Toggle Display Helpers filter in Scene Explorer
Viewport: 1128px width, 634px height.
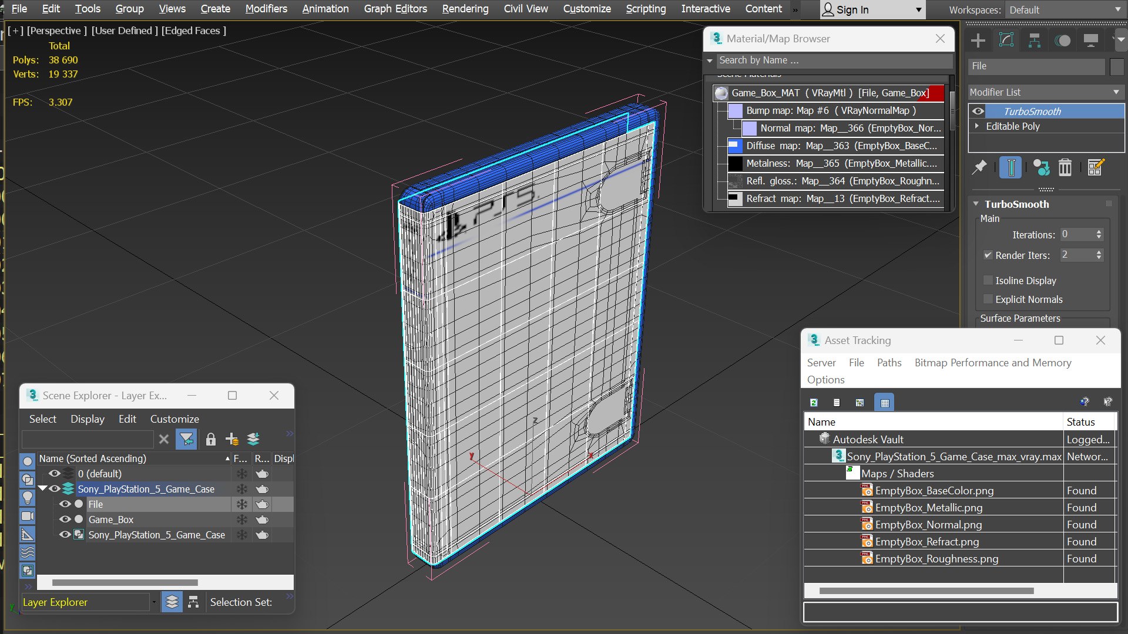pyautogui.click(x=28, y=534)
